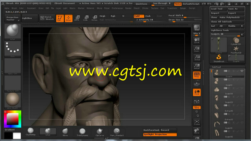Enable Zsub mode

(x=148, y=16)
